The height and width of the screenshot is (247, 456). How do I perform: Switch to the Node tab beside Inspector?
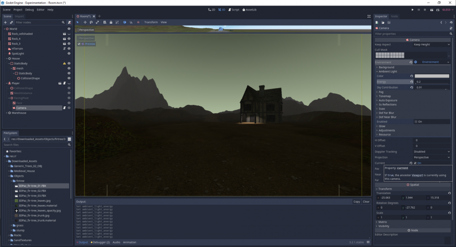(394, 16)
